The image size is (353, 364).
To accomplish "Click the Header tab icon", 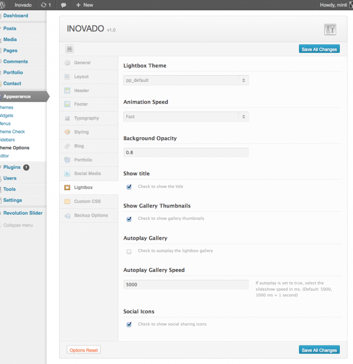I will (x=67, y=91).
